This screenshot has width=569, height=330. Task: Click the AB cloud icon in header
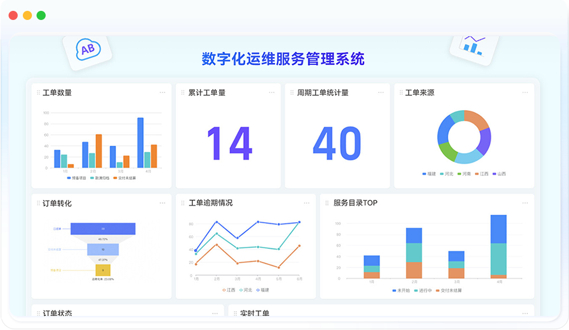click(x=87, y=50)
